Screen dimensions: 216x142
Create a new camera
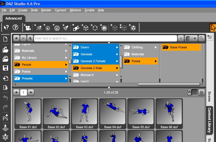(27, 27)
